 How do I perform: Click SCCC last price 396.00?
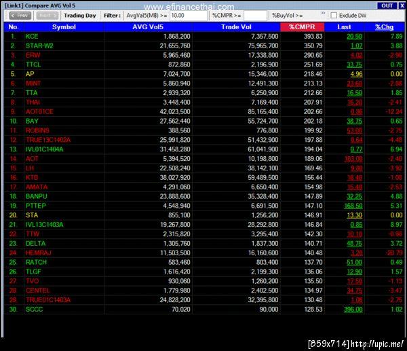[x=353, y=310]
